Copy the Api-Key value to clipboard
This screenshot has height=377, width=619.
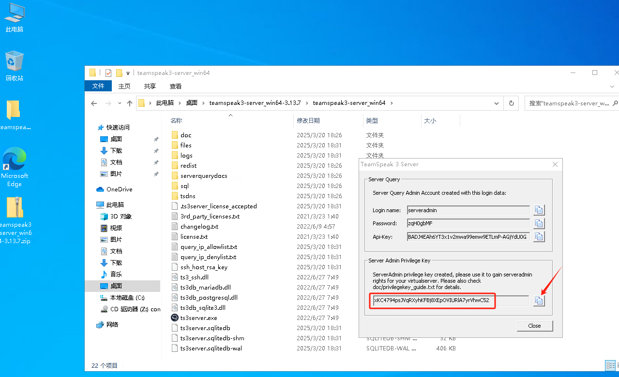point(539,236)
